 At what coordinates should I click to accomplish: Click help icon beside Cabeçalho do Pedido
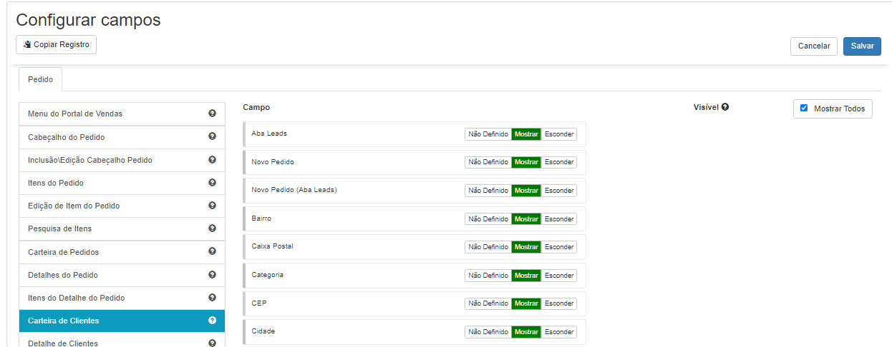pyautogui.click(x=212, y=136)
